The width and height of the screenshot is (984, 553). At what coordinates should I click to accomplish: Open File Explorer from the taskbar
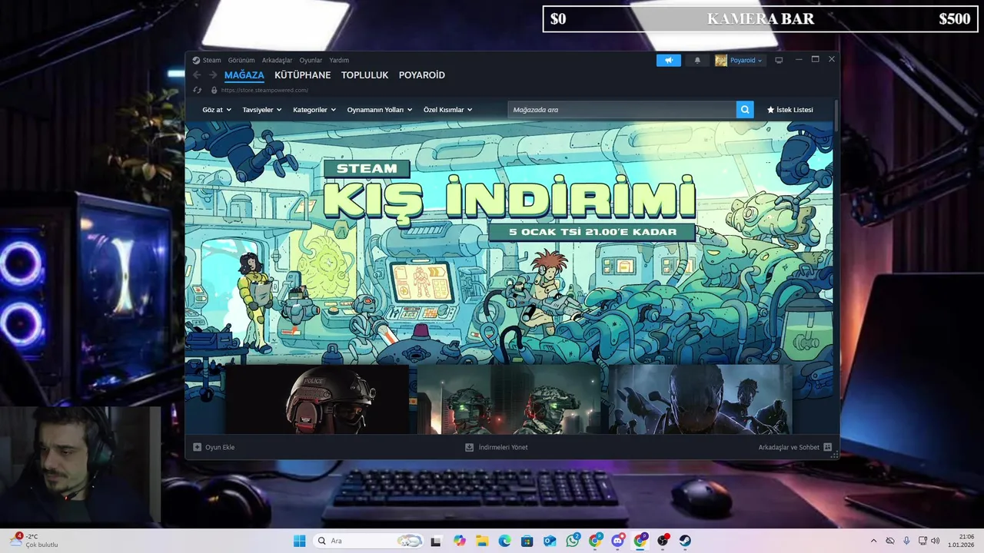tap(482, 541)
